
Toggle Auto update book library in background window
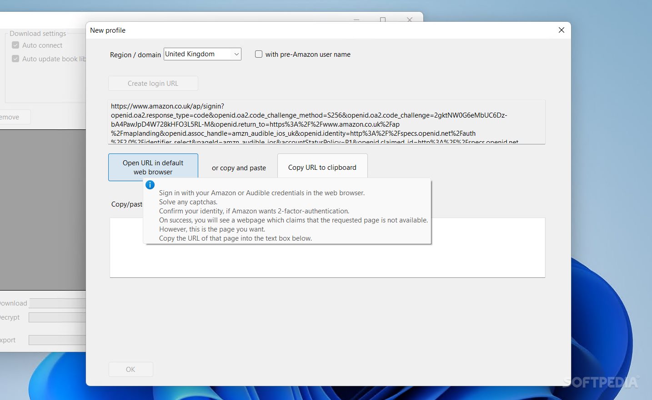click(x=15, y=59)
